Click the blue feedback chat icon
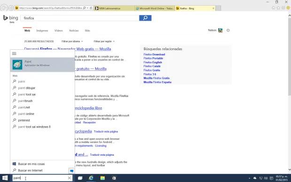The height and width of the screenshot is (182, 291). pyautogui.click(x=72, y=171)
